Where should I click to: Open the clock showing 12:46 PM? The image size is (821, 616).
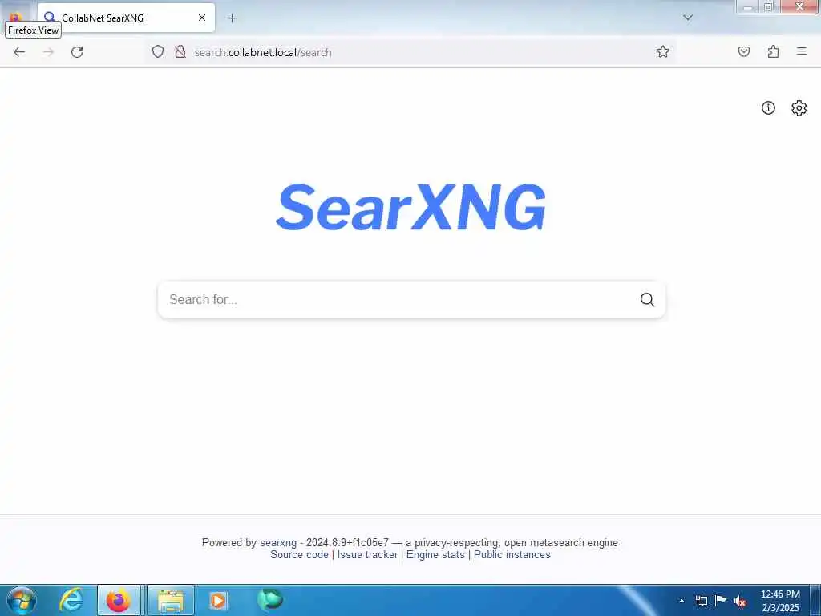tap(780, 601)
